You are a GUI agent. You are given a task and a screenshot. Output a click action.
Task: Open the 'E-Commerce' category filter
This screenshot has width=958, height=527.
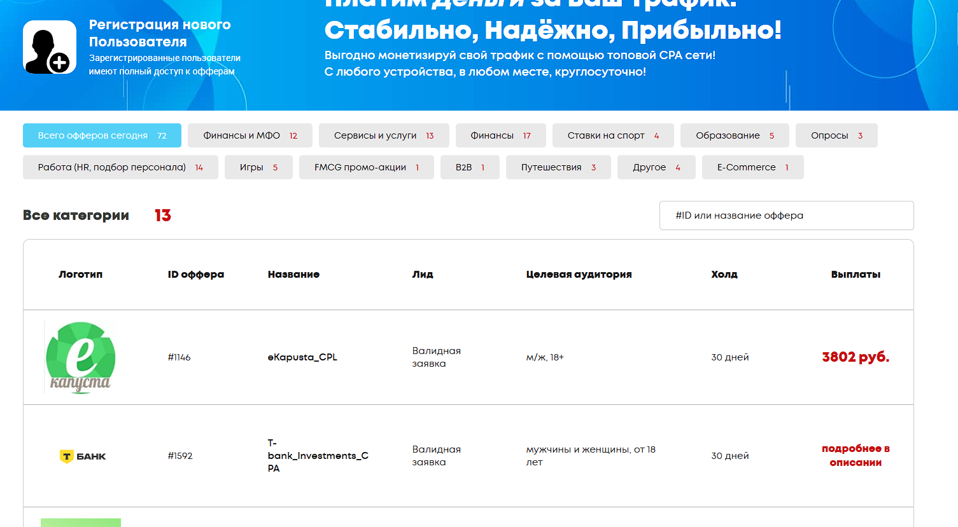(x=752, y=167)
